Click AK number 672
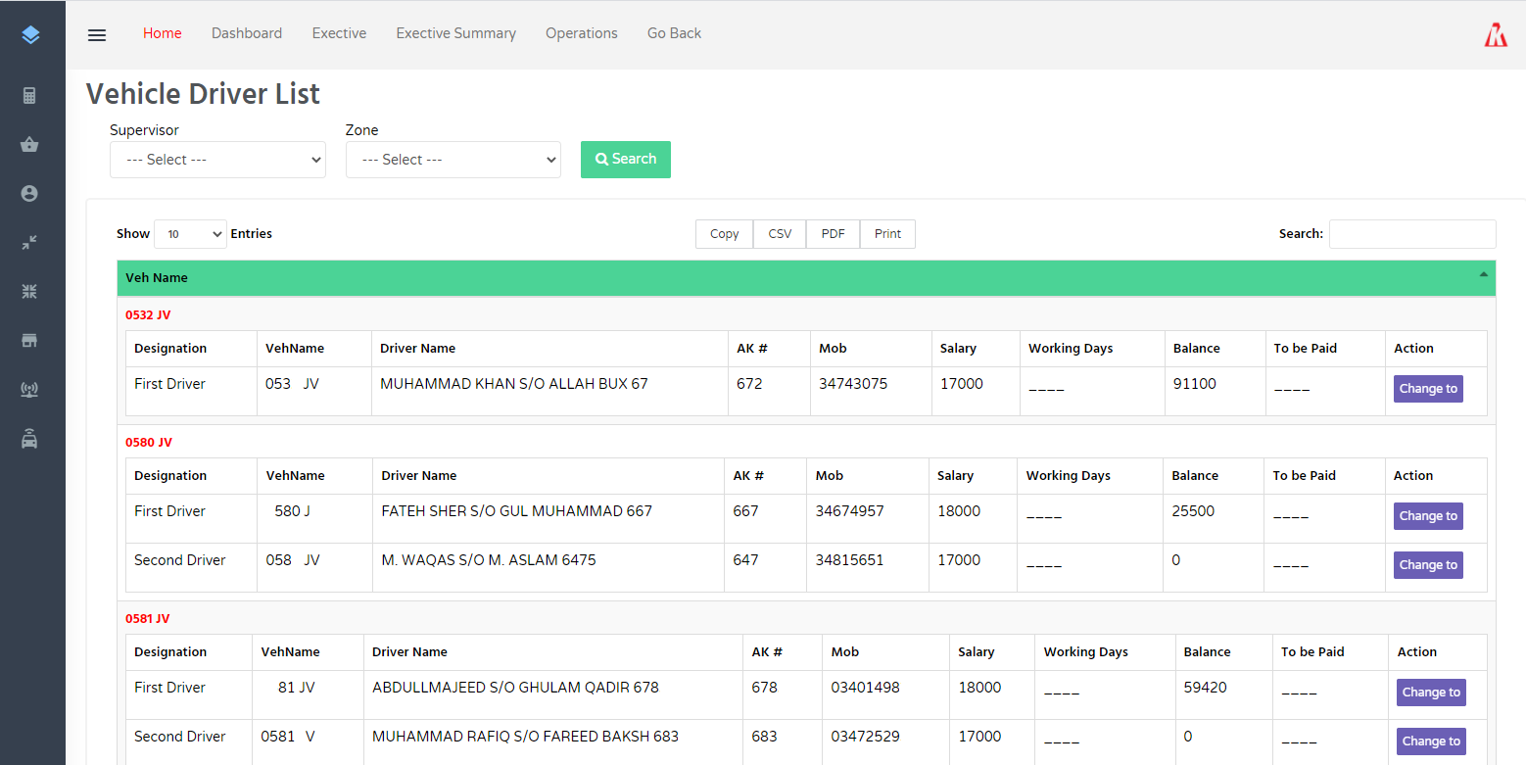 point(749,384)
